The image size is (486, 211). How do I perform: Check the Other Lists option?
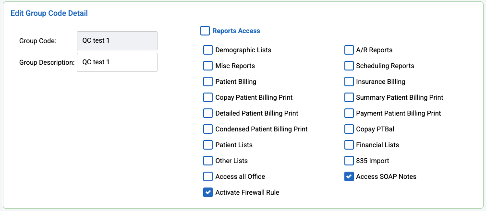[x=208, y=161]
